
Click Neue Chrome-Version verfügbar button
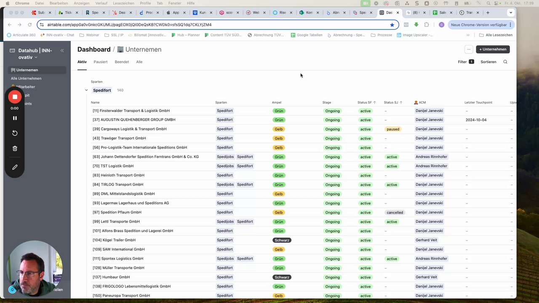[481, 25]
